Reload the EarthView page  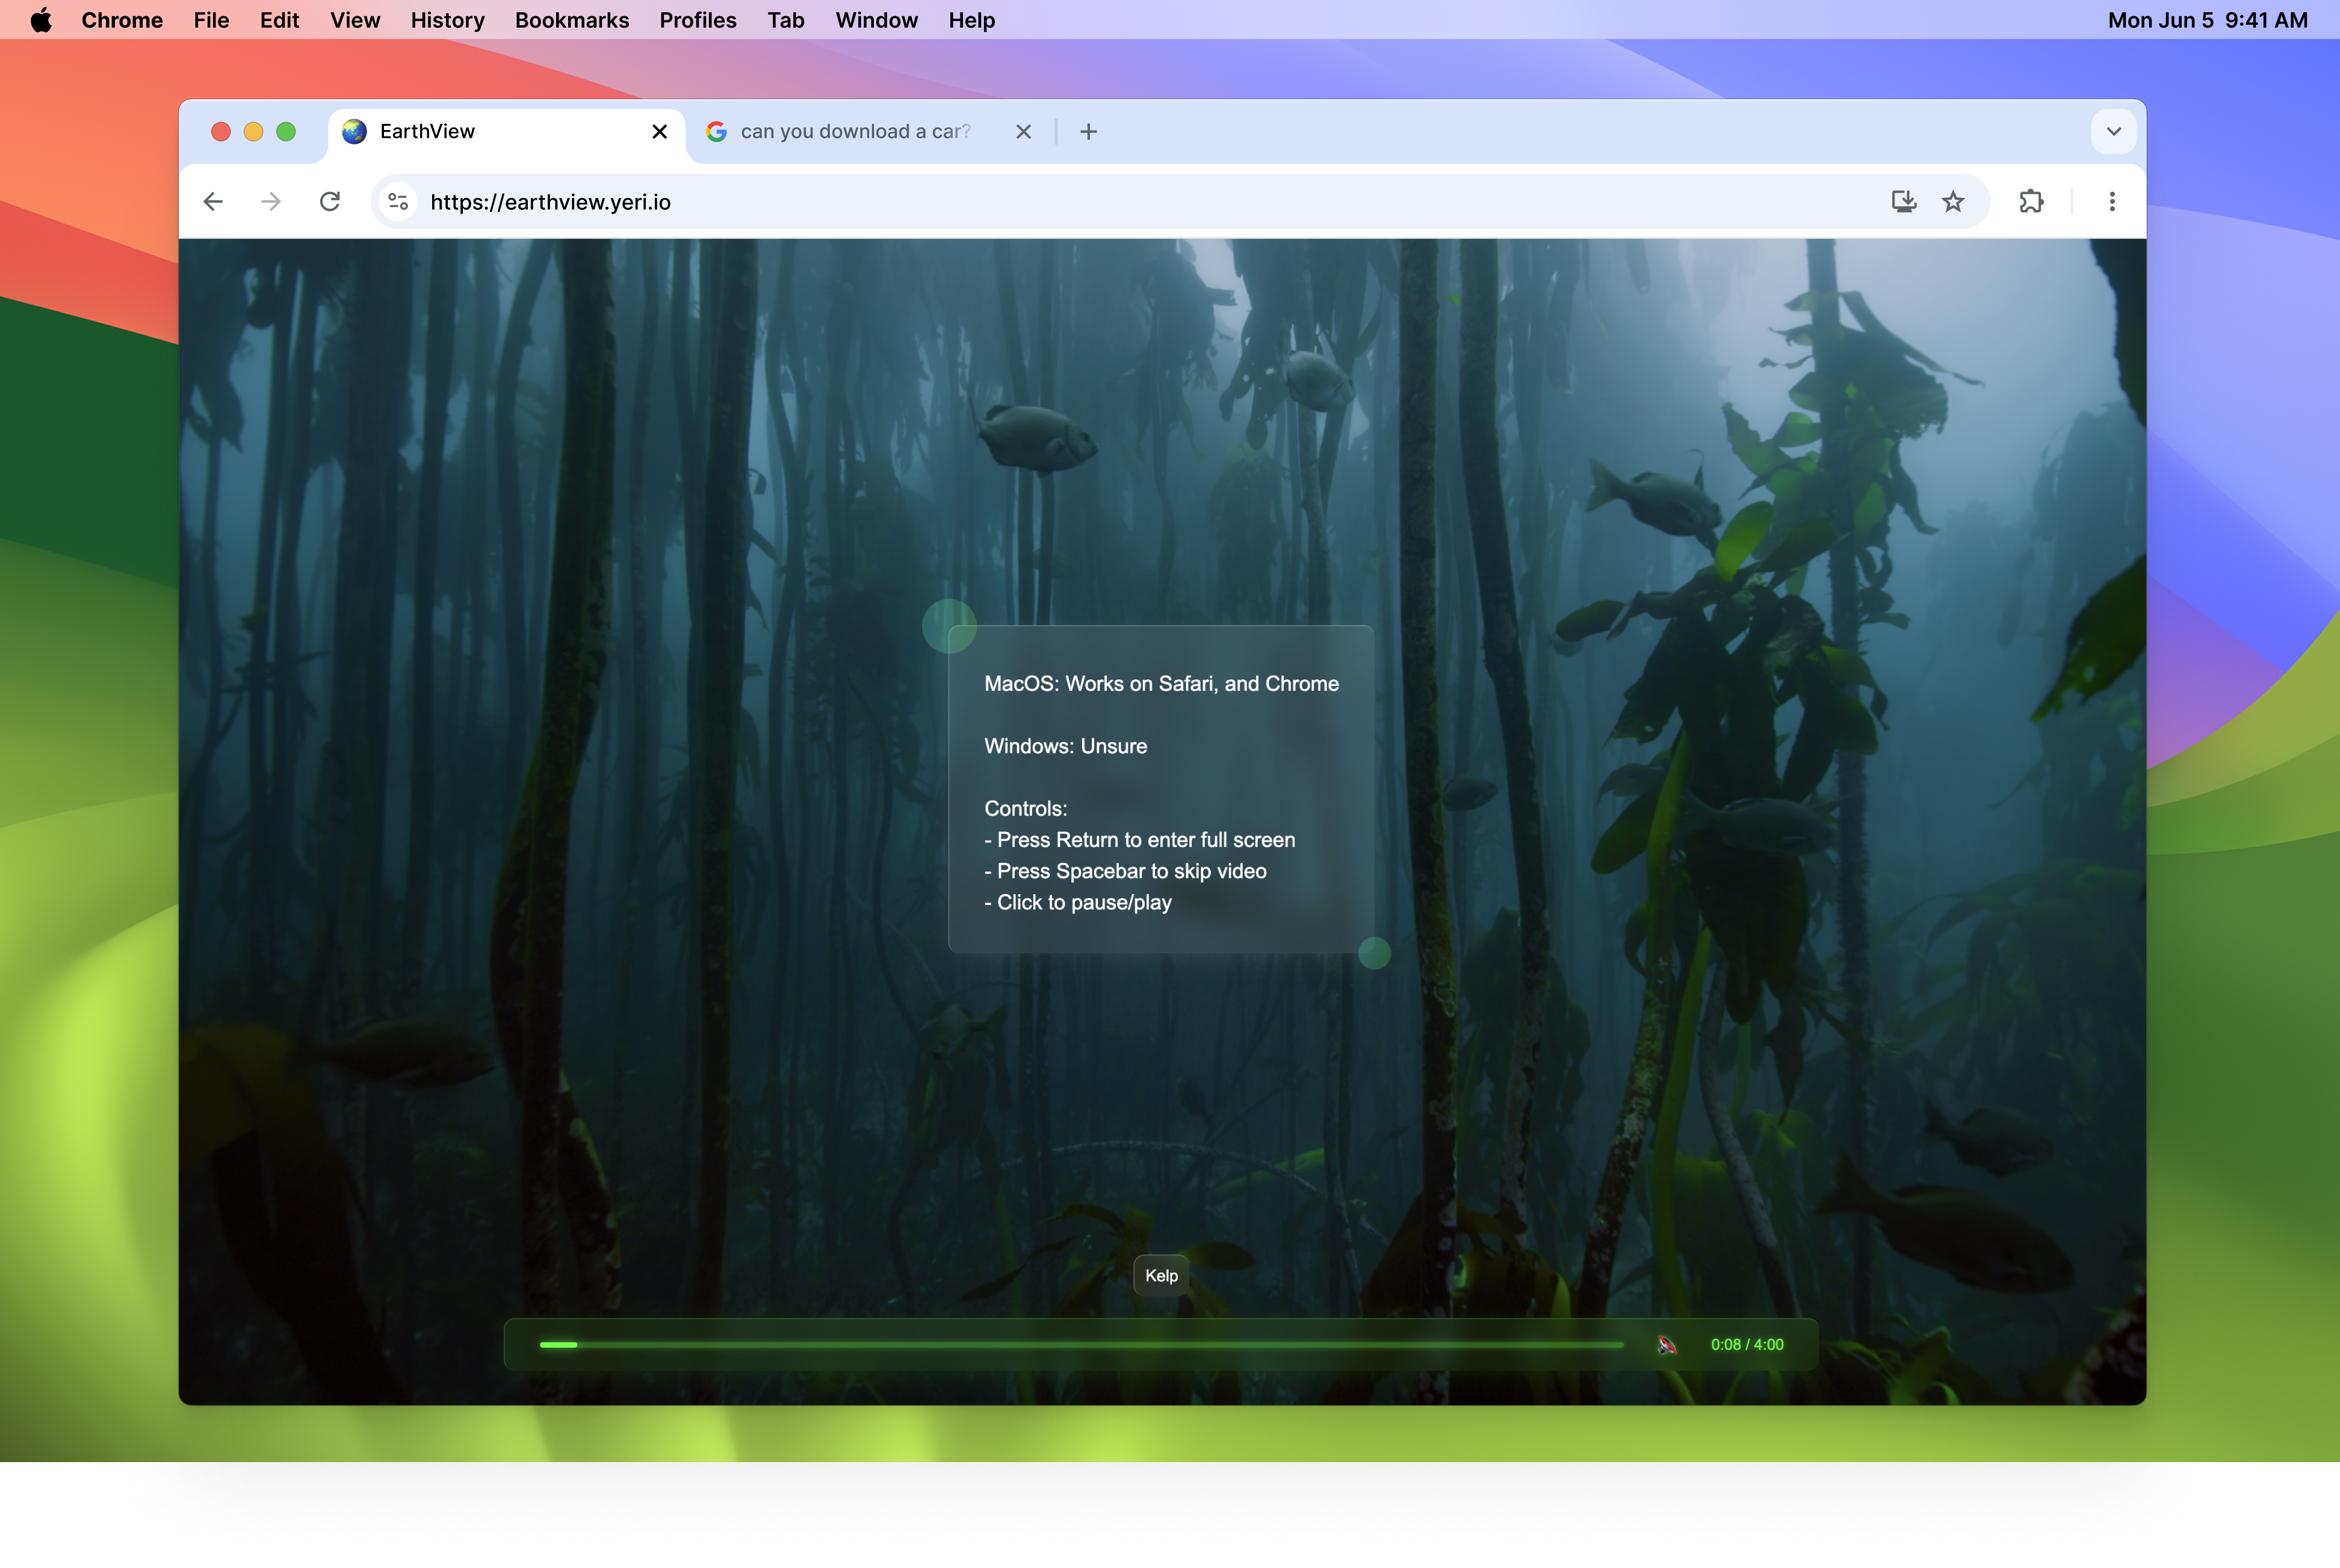pyautogui.click(x=330, y=202)
